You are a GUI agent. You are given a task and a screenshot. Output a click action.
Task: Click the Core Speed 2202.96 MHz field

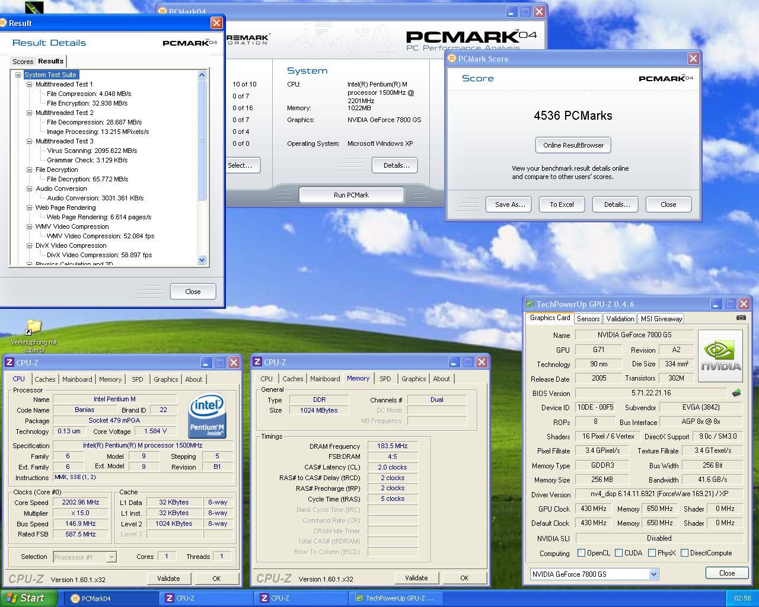coord(81,502)
